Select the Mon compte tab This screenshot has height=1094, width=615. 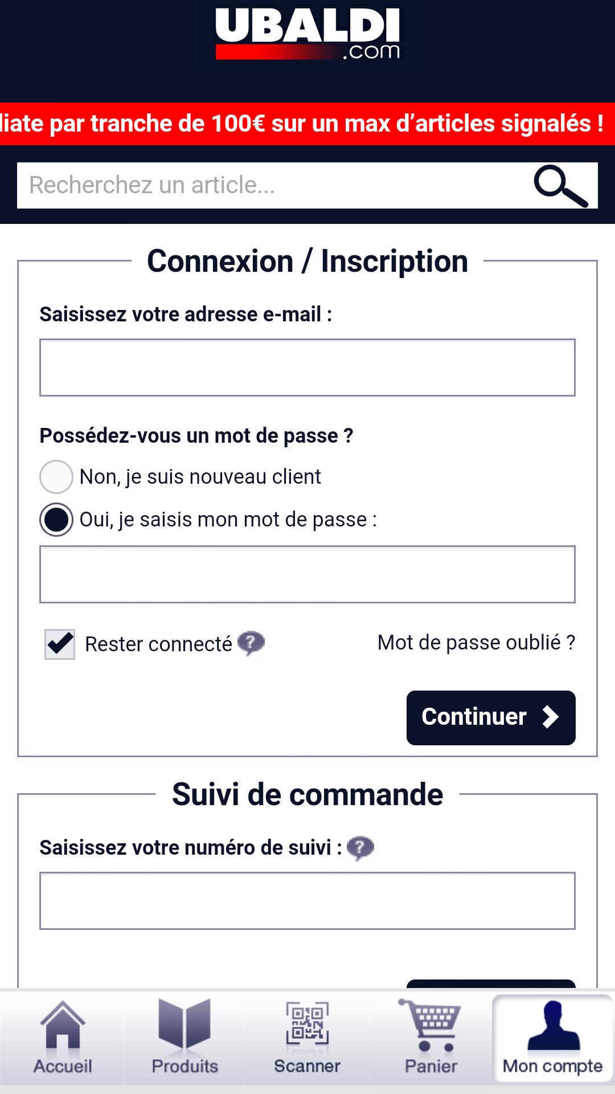(552, 1038)
